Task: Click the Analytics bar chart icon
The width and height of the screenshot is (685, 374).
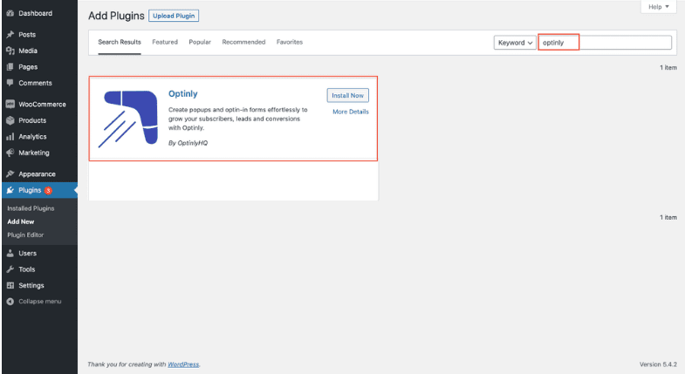Action: click(10, 137)
